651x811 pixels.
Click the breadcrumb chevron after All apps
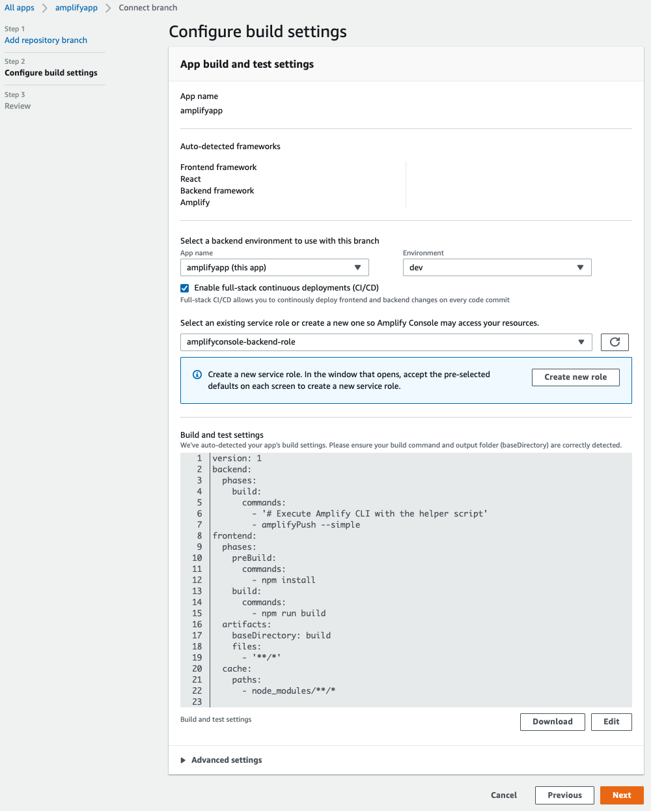point(45,8)
